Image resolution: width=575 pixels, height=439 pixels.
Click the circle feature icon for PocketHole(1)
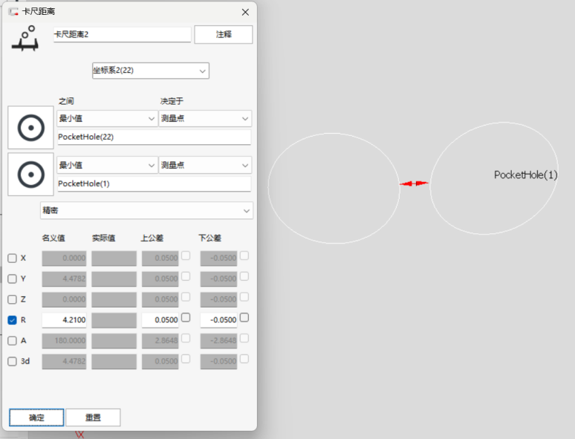tap(30, 175)
